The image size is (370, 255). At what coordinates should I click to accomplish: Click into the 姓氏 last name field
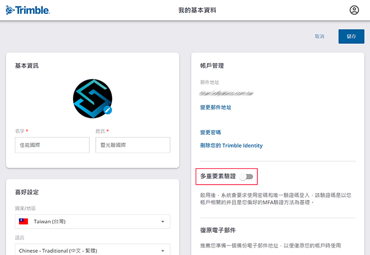[x=133, y=145]
